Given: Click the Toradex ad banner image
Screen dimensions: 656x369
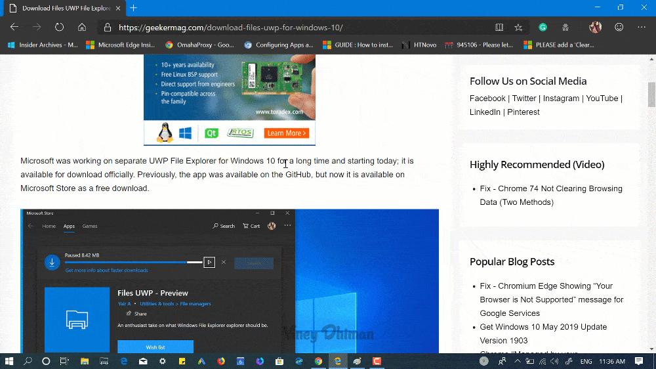Looking at the screenshot, I should point(229,100).
